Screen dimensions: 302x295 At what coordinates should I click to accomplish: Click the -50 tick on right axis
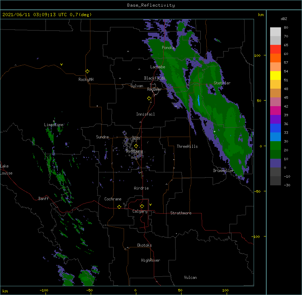click(x=257, y=191)
